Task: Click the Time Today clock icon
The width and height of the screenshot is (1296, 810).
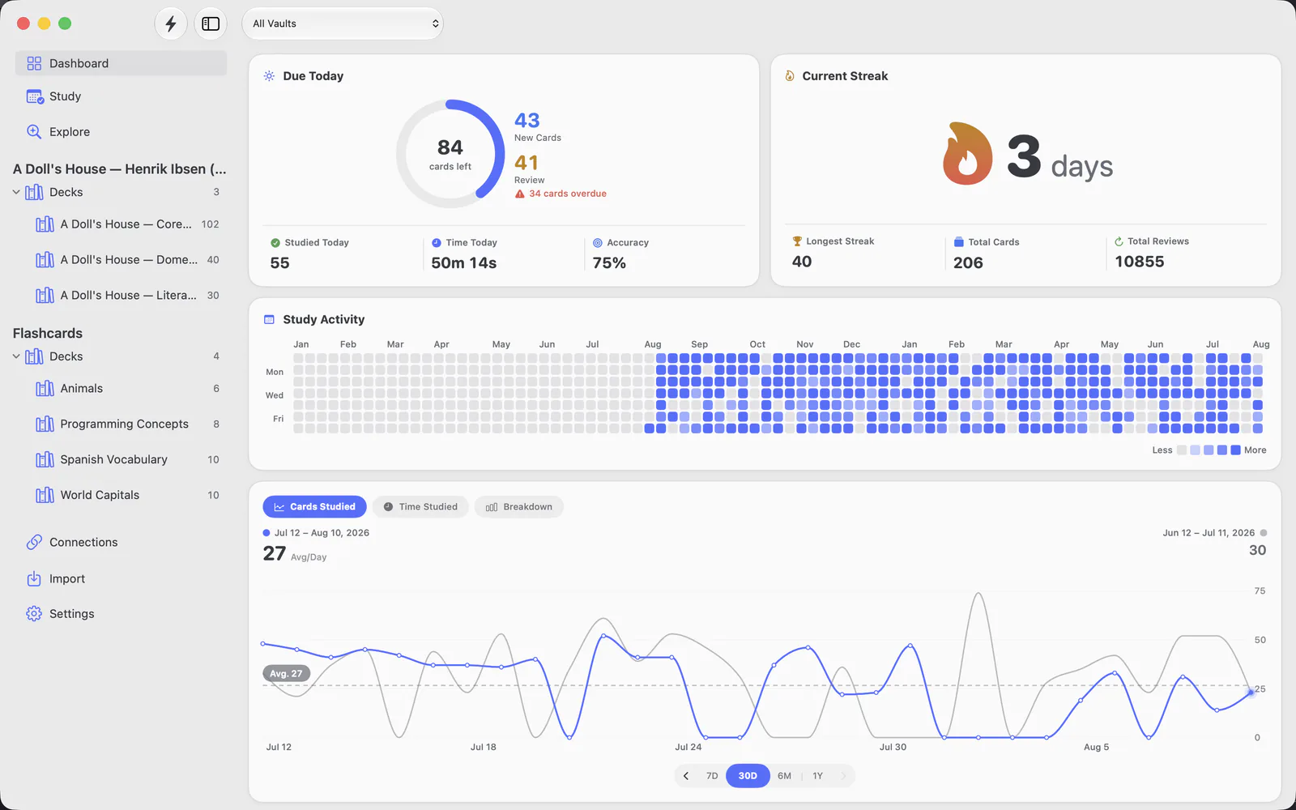Action: (x=437, y=243)
